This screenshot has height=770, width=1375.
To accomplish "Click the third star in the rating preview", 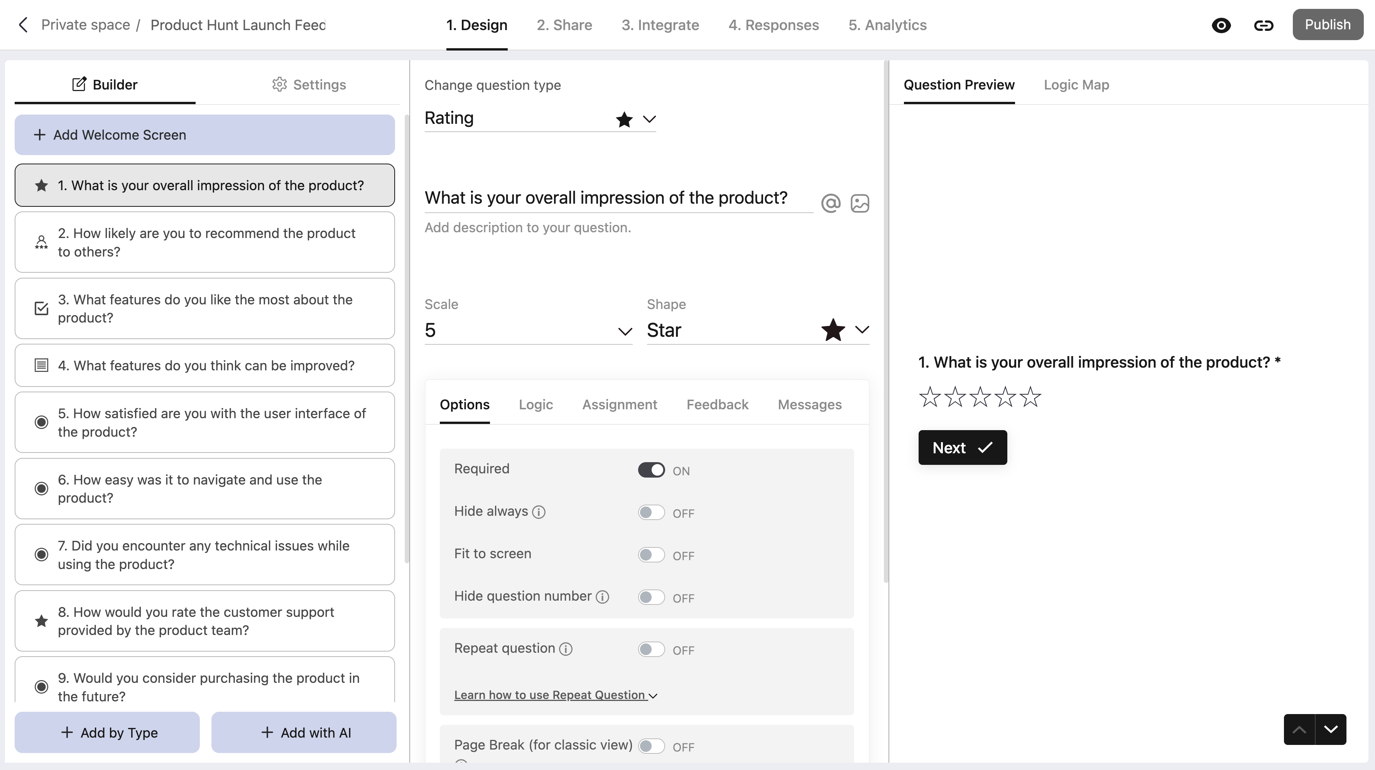I will tap(980, 397).
